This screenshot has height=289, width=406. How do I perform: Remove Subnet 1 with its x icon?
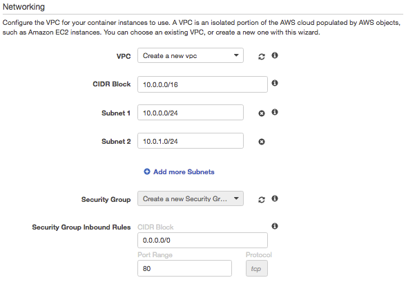click(262, 113)
